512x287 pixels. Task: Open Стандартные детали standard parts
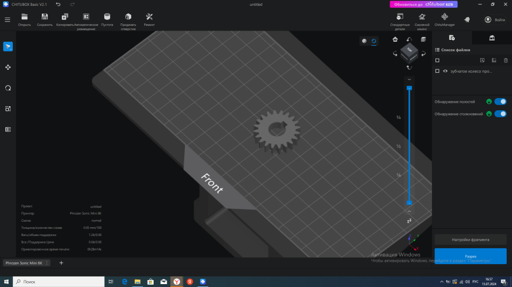pos(400,22)
